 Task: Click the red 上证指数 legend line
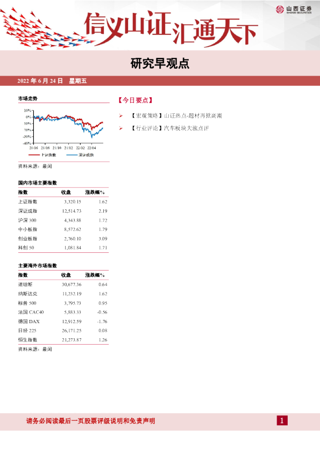34,155
